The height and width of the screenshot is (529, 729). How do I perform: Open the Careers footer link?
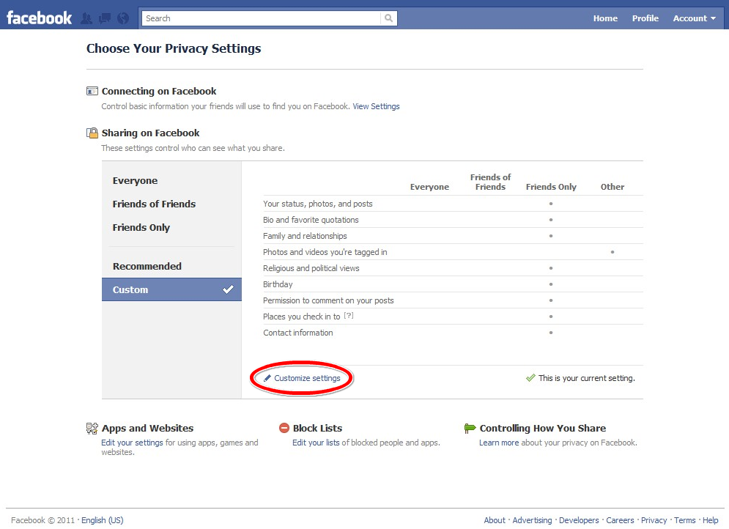coord(620,520)
